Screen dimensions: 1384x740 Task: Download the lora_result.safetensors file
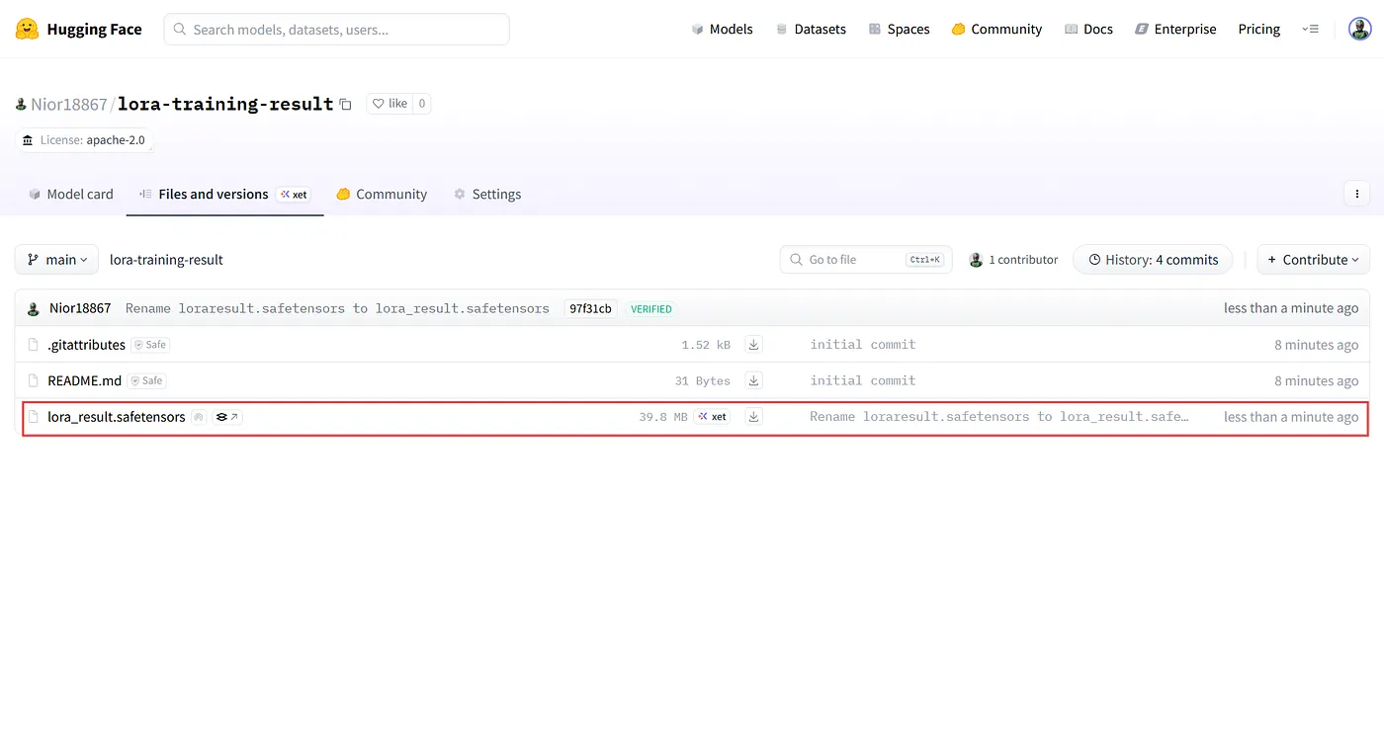click(753, 417)
